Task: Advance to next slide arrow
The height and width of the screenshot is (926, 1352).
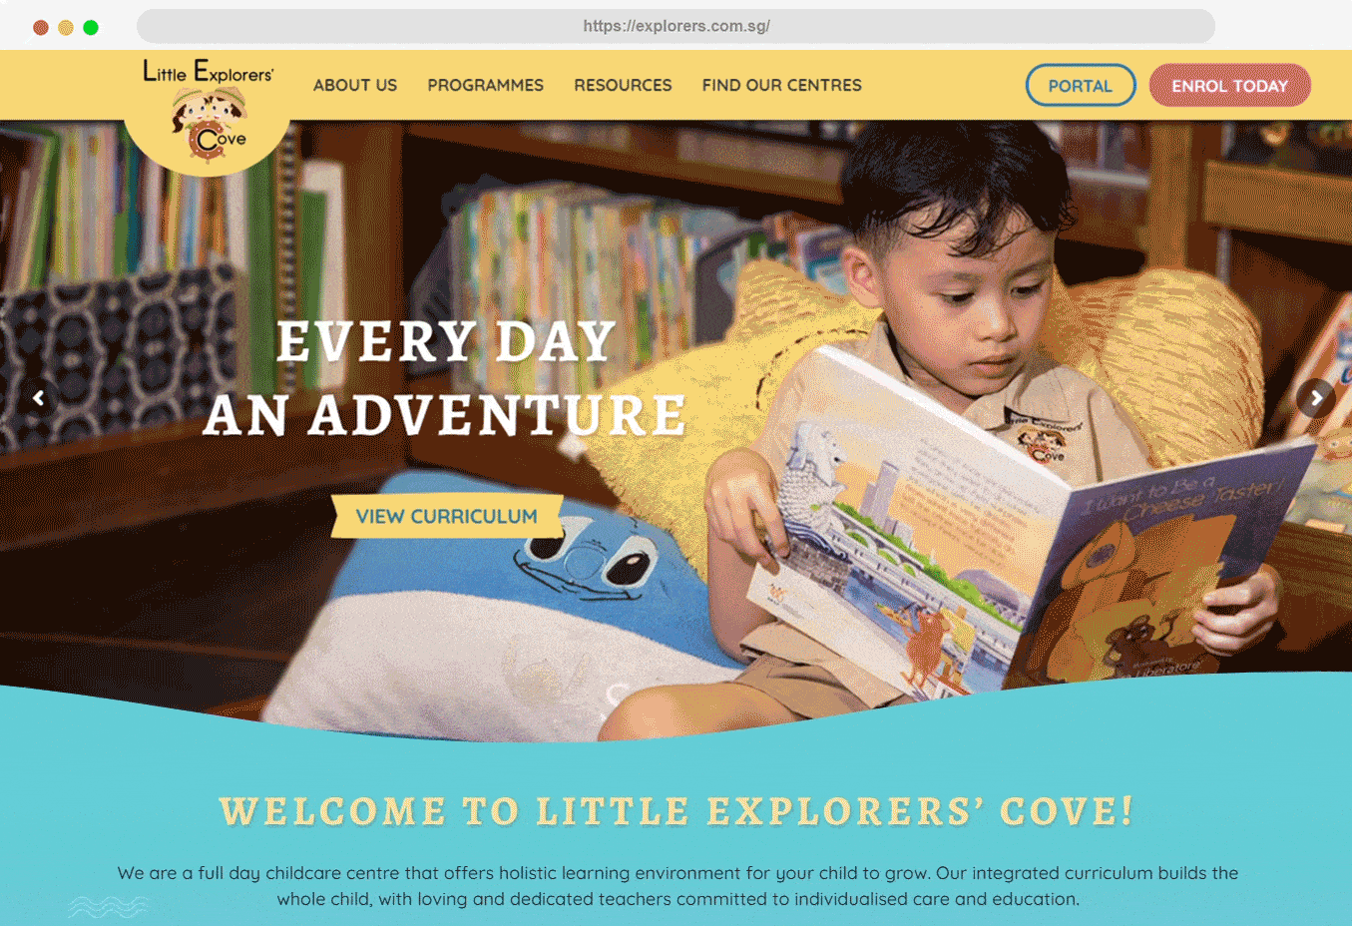Action: (x=1316, y=398)
